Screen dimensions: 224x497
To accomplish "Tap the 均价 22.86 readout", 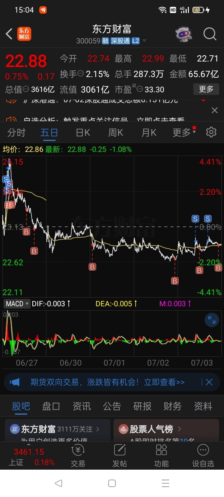I will click(x=23, y=149).
